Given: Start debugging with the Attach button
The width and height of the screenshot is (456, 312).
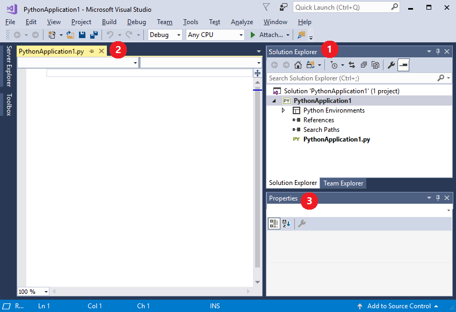Looking at the screenshot, I should point(267,35).
